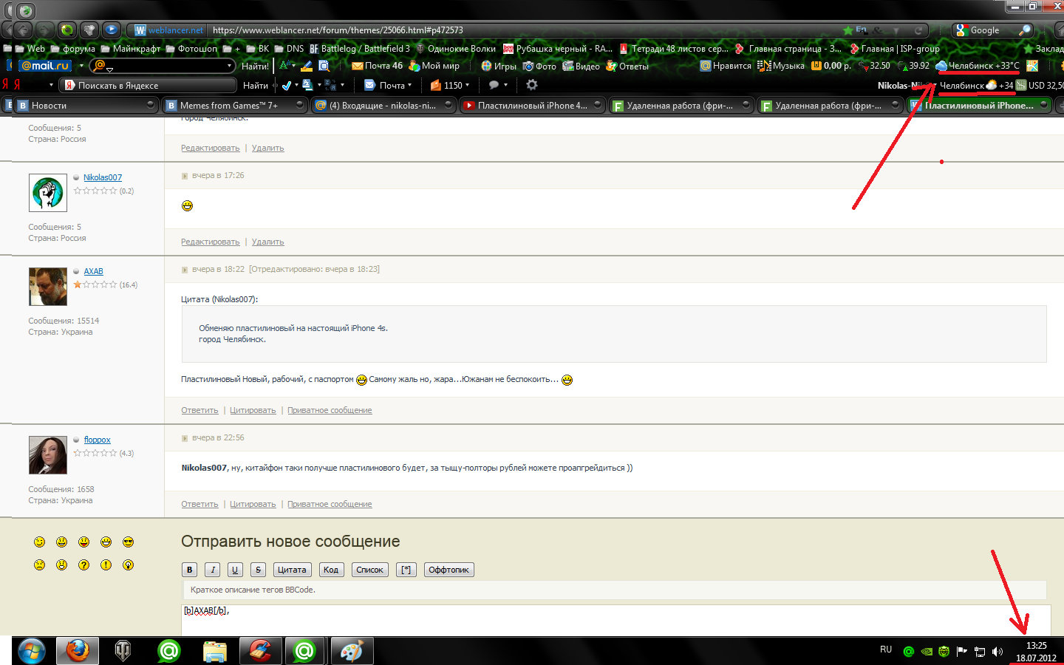Click the Почта 46 mail icon

358,66
